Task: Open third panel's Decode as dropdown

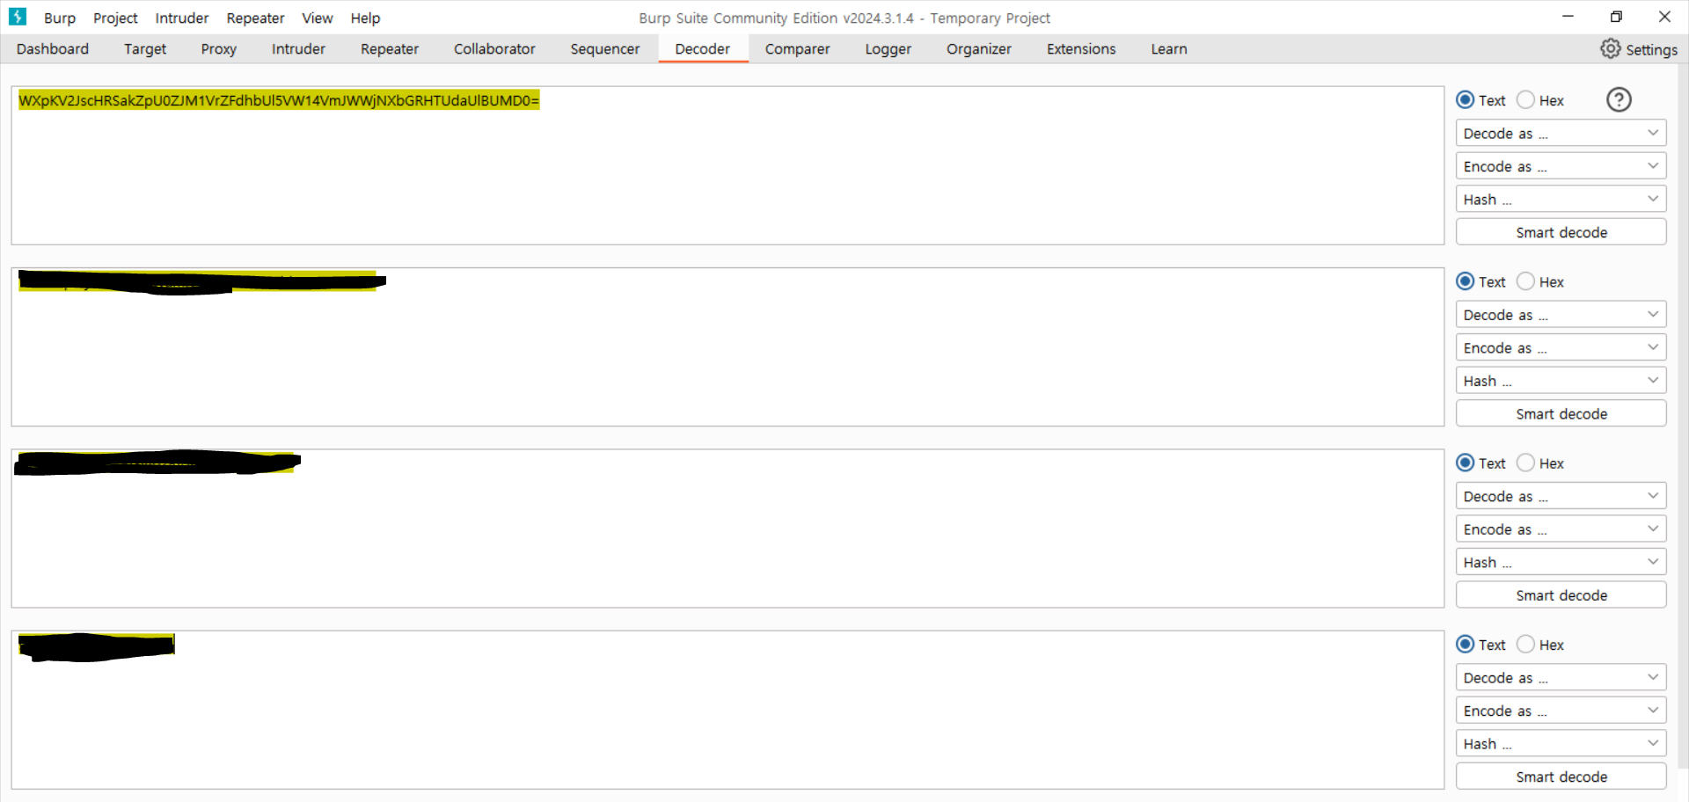Action: point(1561,496)
